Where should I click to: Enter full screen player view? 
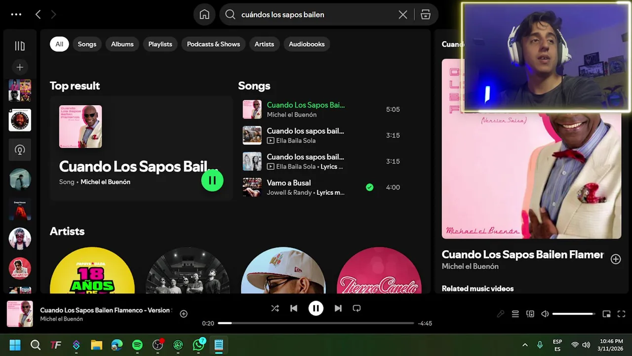[x=621, y=314]
